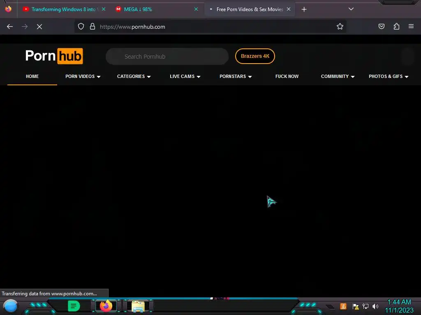Expand the CATEGORIES dropdown menu
The width and height of the screenshot is (421, 315).
pos(134,76)
